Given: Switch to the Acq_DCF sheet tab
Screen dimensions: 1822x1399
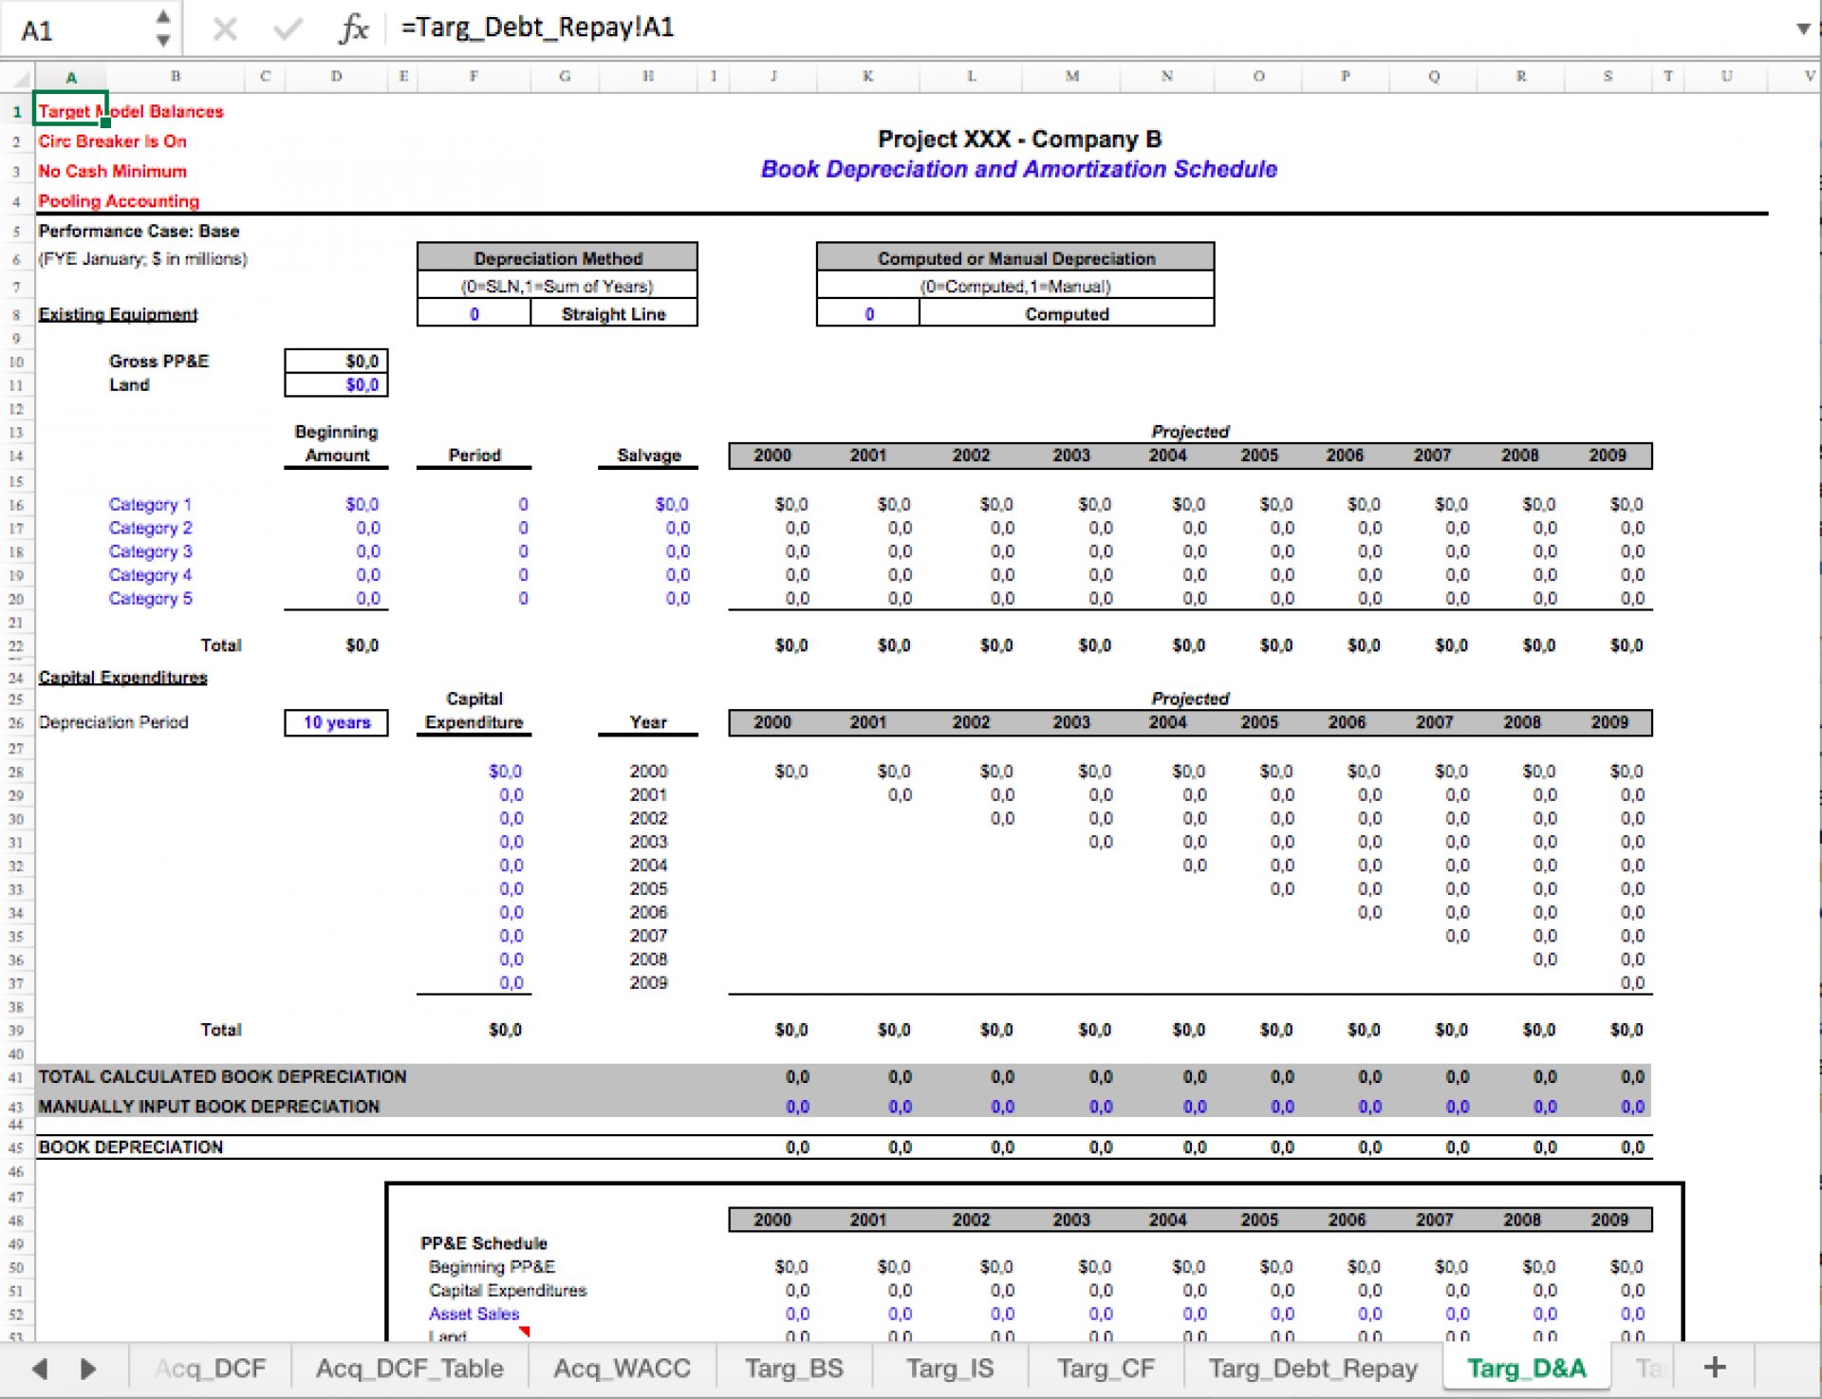Looking at the screenshot, I should pos(210,1369).
